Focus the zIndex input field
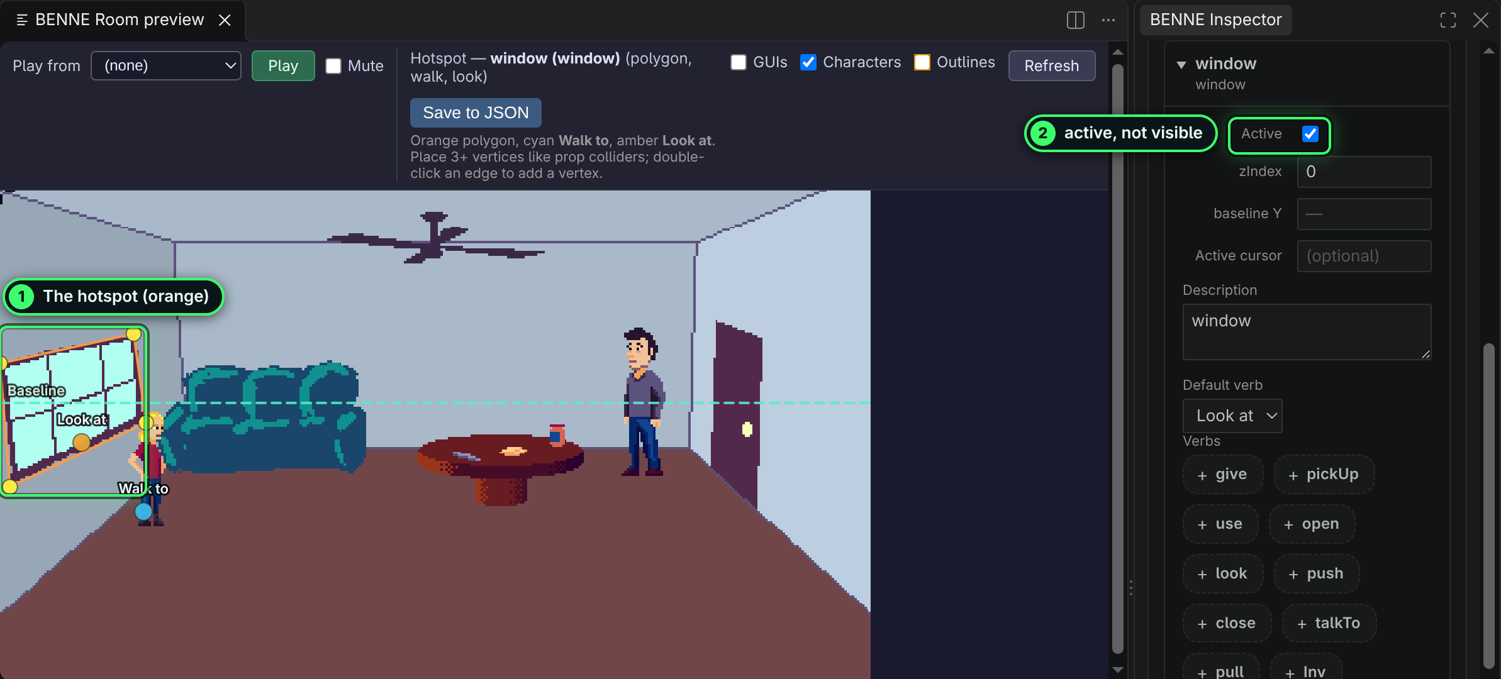Viewport: 1501px width, 679px height. coord(1364,172)
